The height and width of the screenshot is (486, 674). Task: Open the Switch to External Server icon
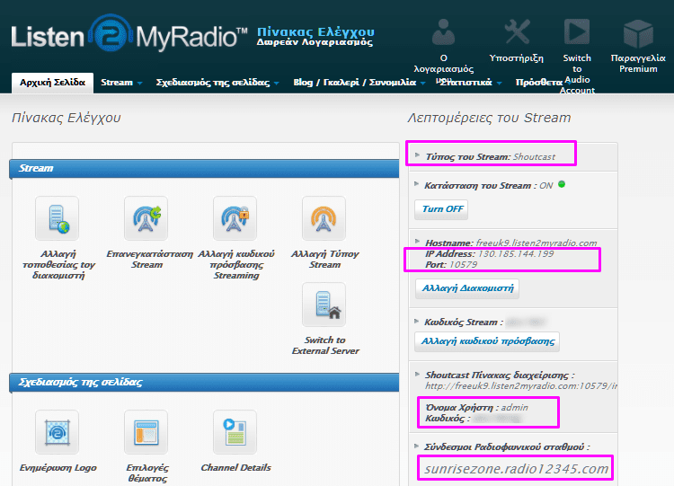click(x=324, y=305)
